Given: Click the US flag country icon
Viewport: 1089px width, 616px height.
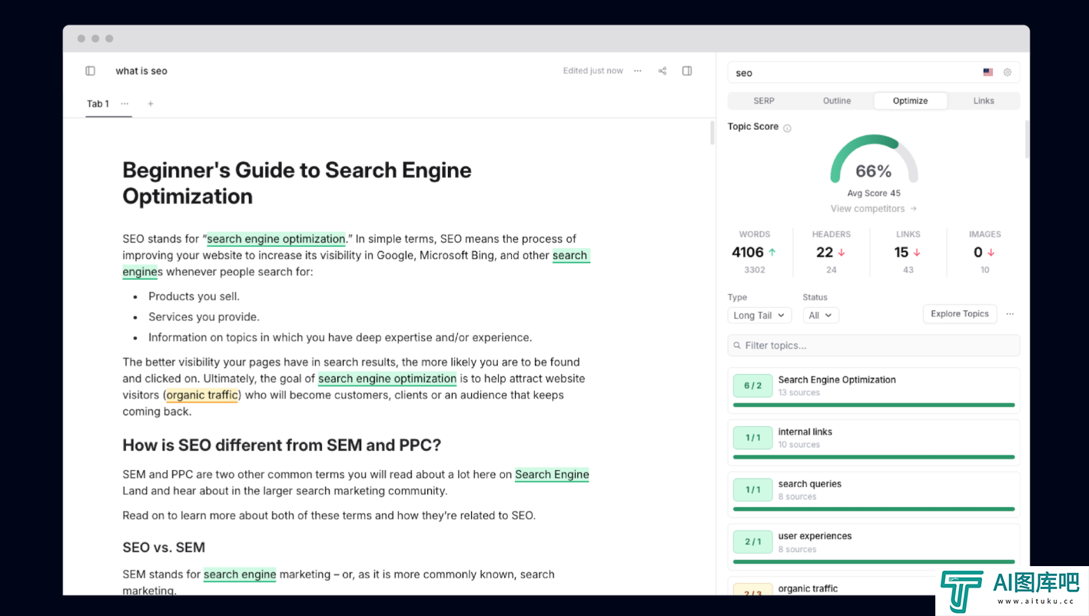Looking at the screenshot, I should 988,72.
